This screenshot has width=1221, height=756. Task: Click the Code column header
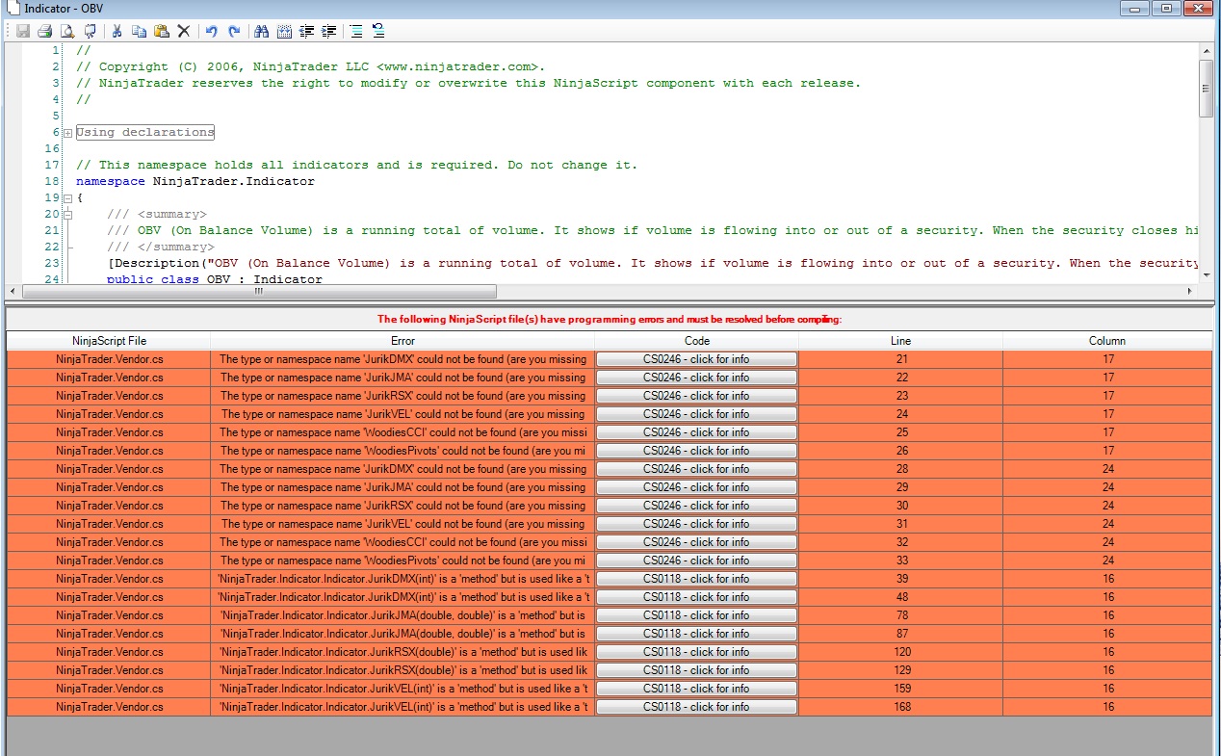(x=696, y=341)
